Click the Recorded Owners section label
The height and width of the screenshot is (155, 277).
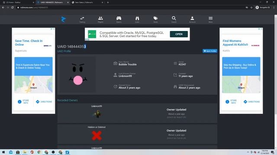tap(68, 100)
